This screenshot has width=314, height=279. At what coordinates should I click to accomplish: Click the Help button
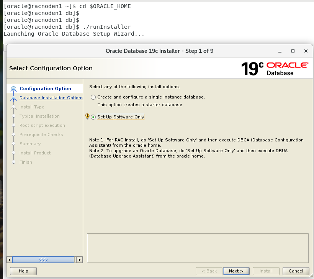23,271
